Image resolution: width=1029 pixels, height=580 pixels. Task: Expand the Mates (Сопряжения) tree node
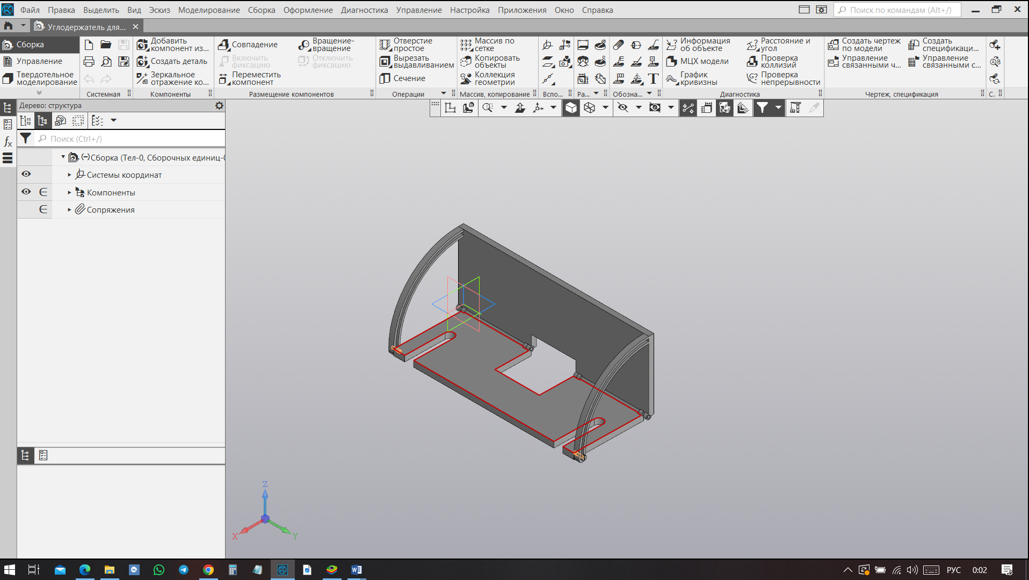(x=69, y=210)
